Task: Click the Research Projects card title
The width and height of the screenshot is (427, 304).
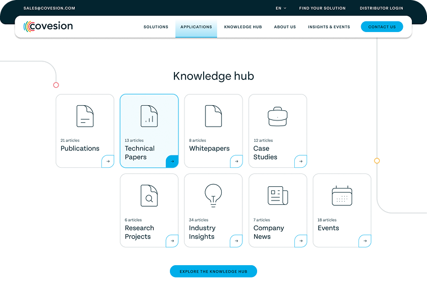Action: (x=139, y=232)
